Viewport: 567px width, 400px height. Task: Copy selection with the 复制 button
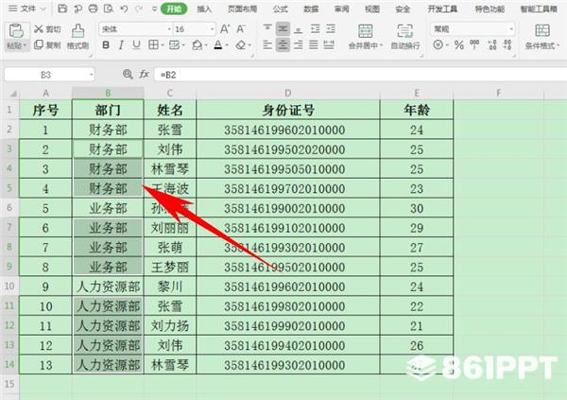47,44
